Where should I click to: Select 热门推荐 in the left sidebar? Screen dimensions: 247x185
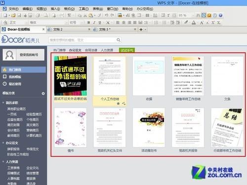(x=24, y=70)
